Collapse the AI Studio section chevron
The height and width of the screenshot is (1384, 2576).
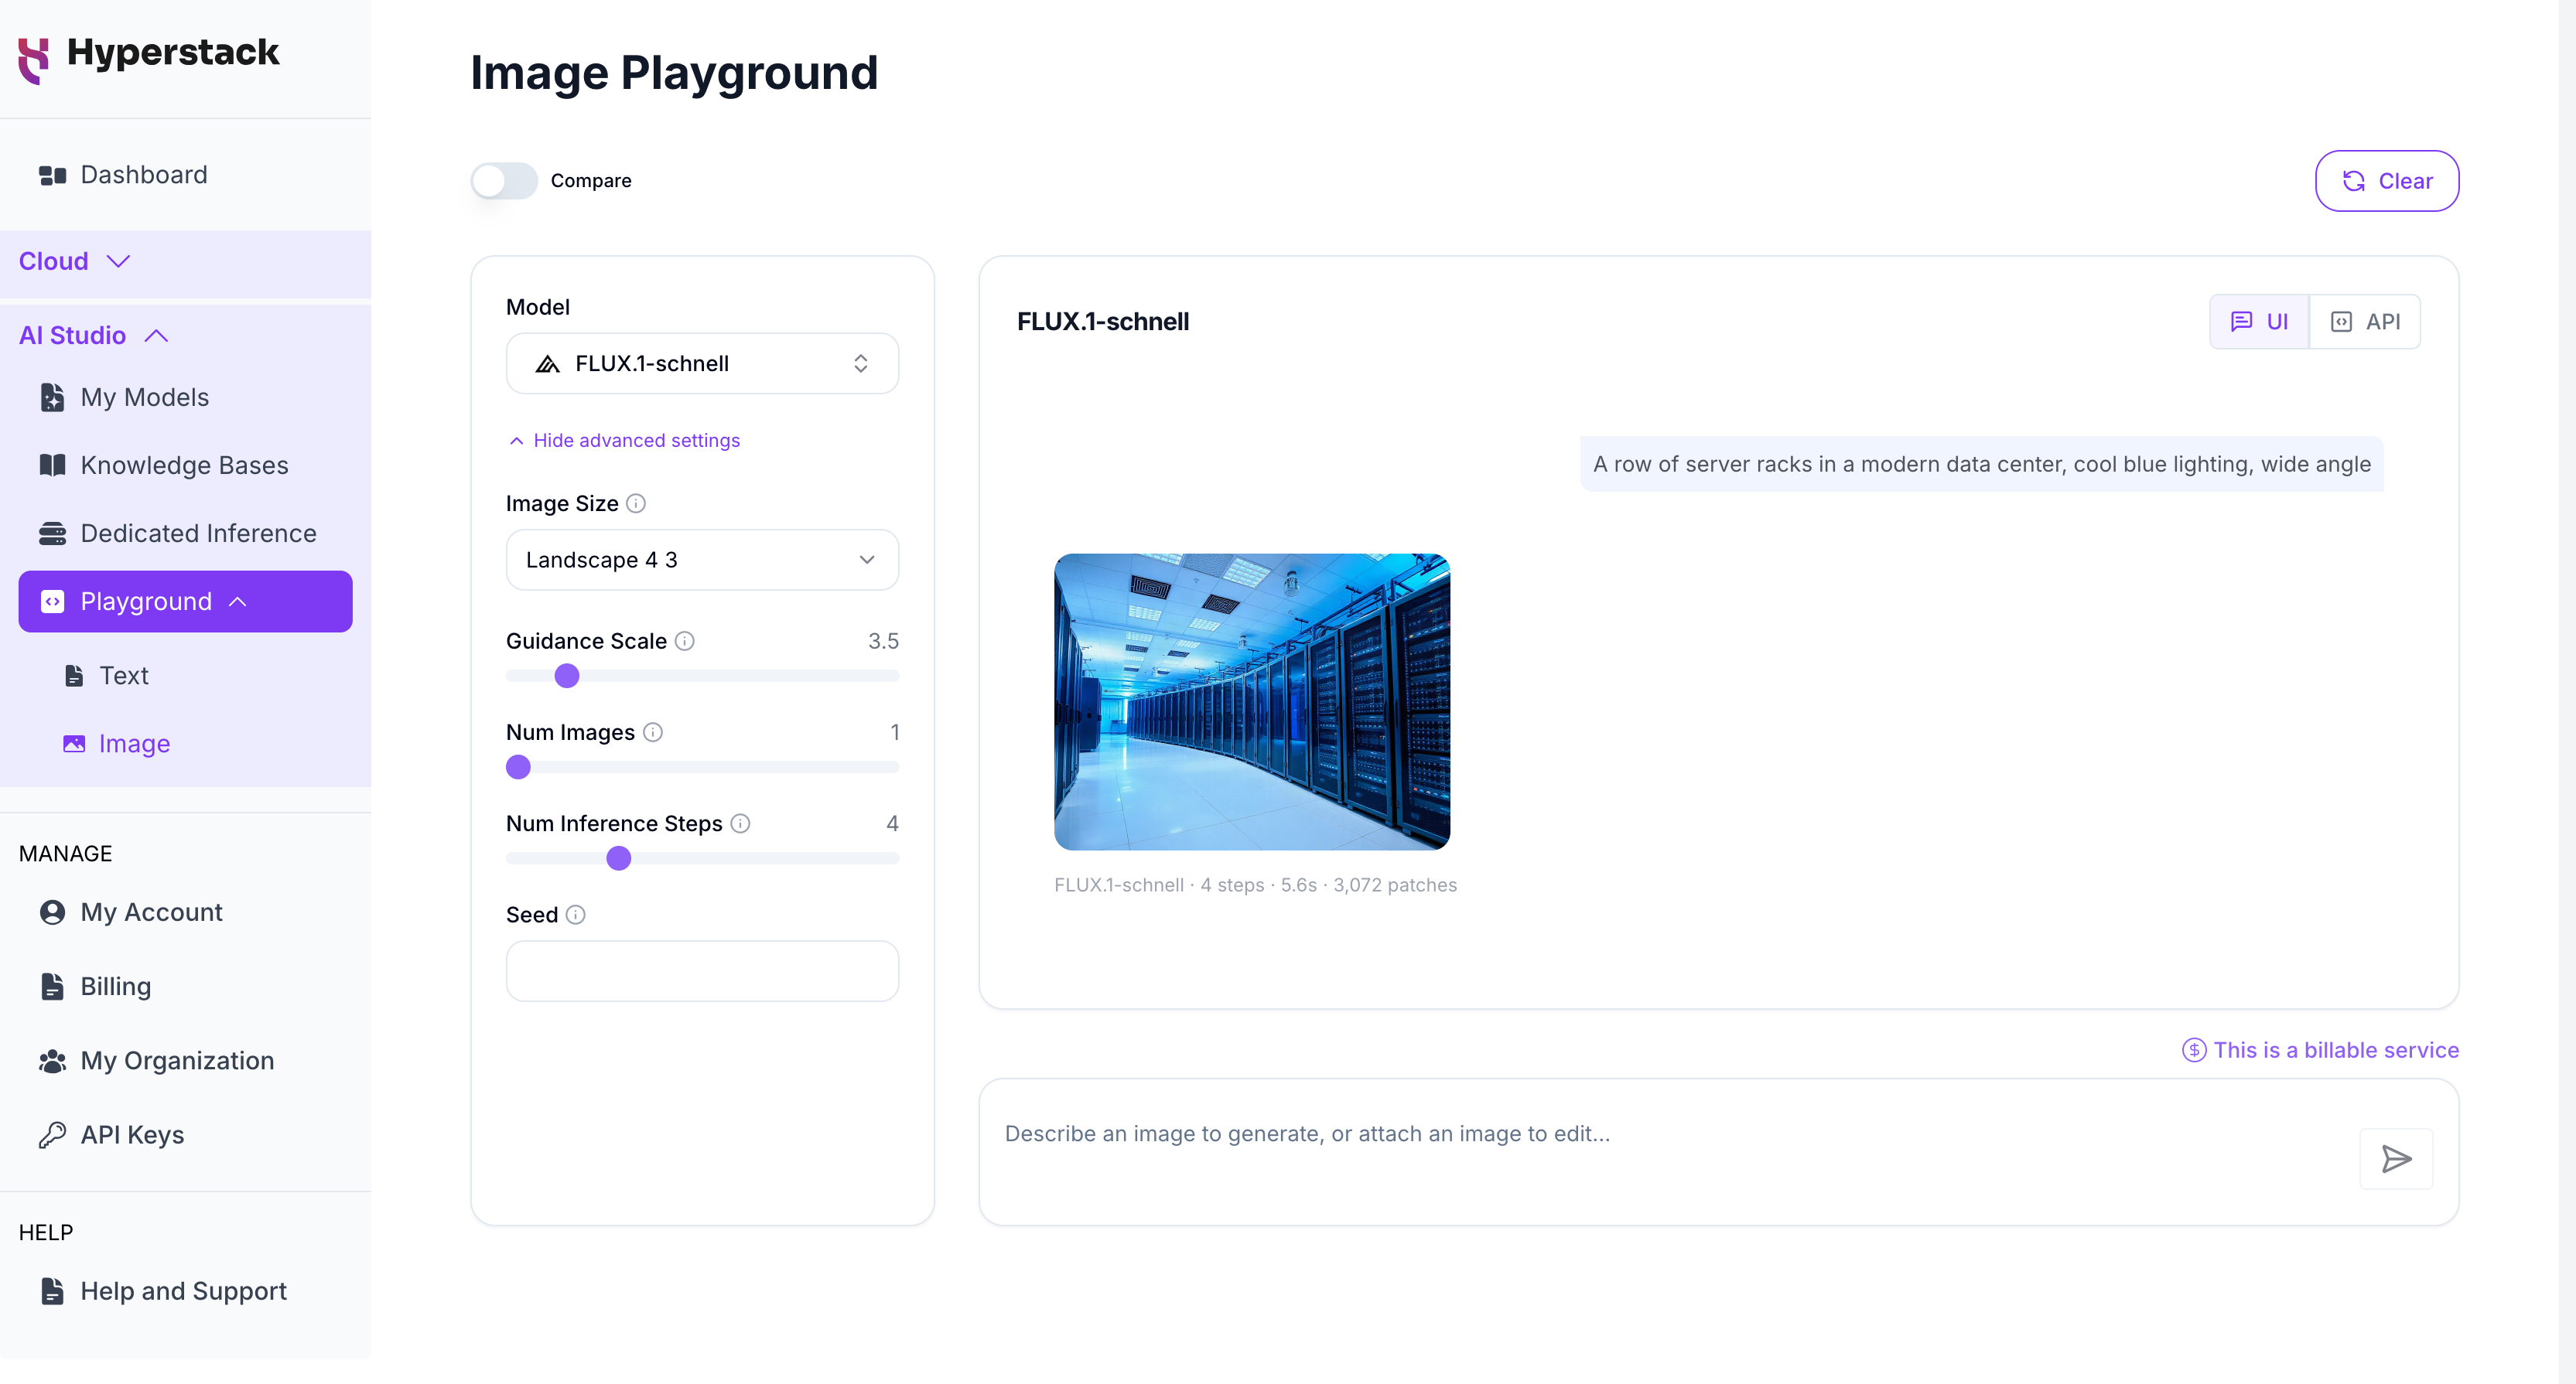point(156,336)
